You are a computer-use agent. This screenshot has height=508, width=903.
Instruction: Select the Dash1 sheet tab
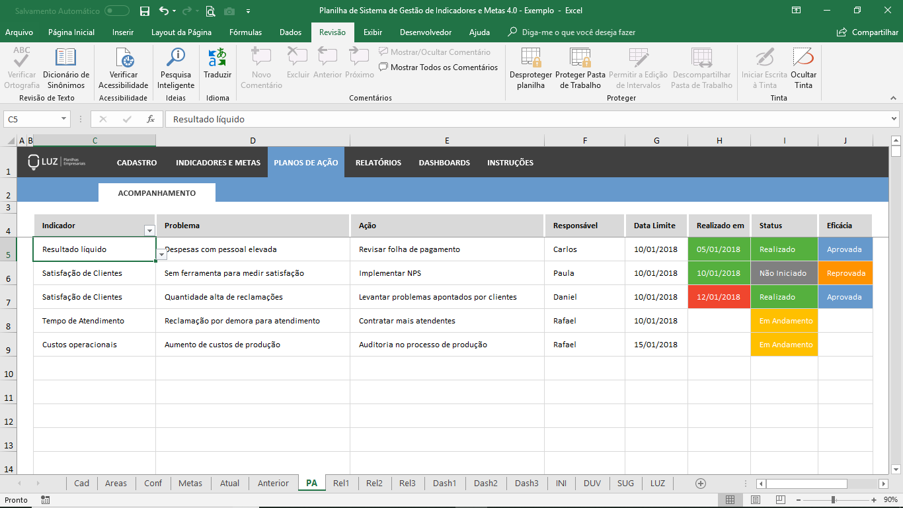click(x=444, y=483)
